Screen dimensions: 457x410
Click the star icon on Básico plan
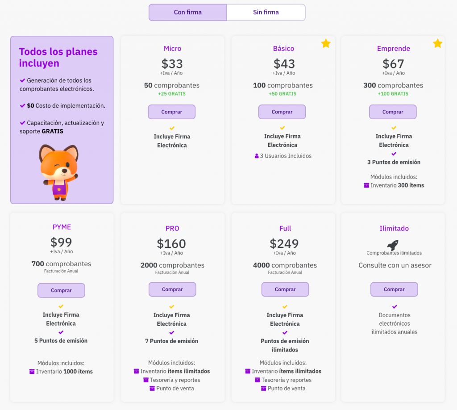(326, 43)
